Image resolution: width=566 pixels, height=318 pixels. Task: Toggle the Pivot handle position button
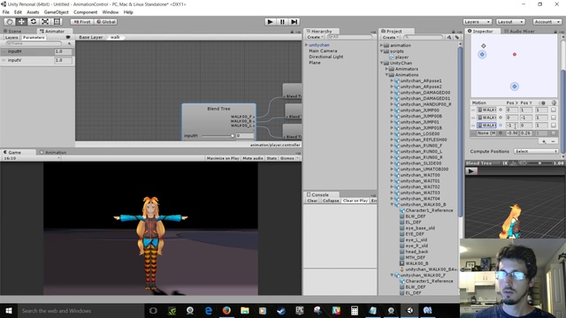click(82, 21)
